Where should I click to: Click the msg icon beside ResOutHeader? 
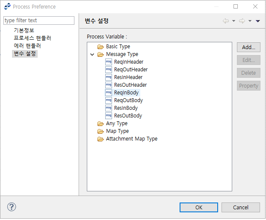click(109, 85)
